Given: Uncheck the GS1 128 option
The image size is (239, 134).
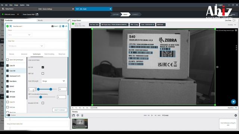Looking at the screenshot, I should [43, 67].
